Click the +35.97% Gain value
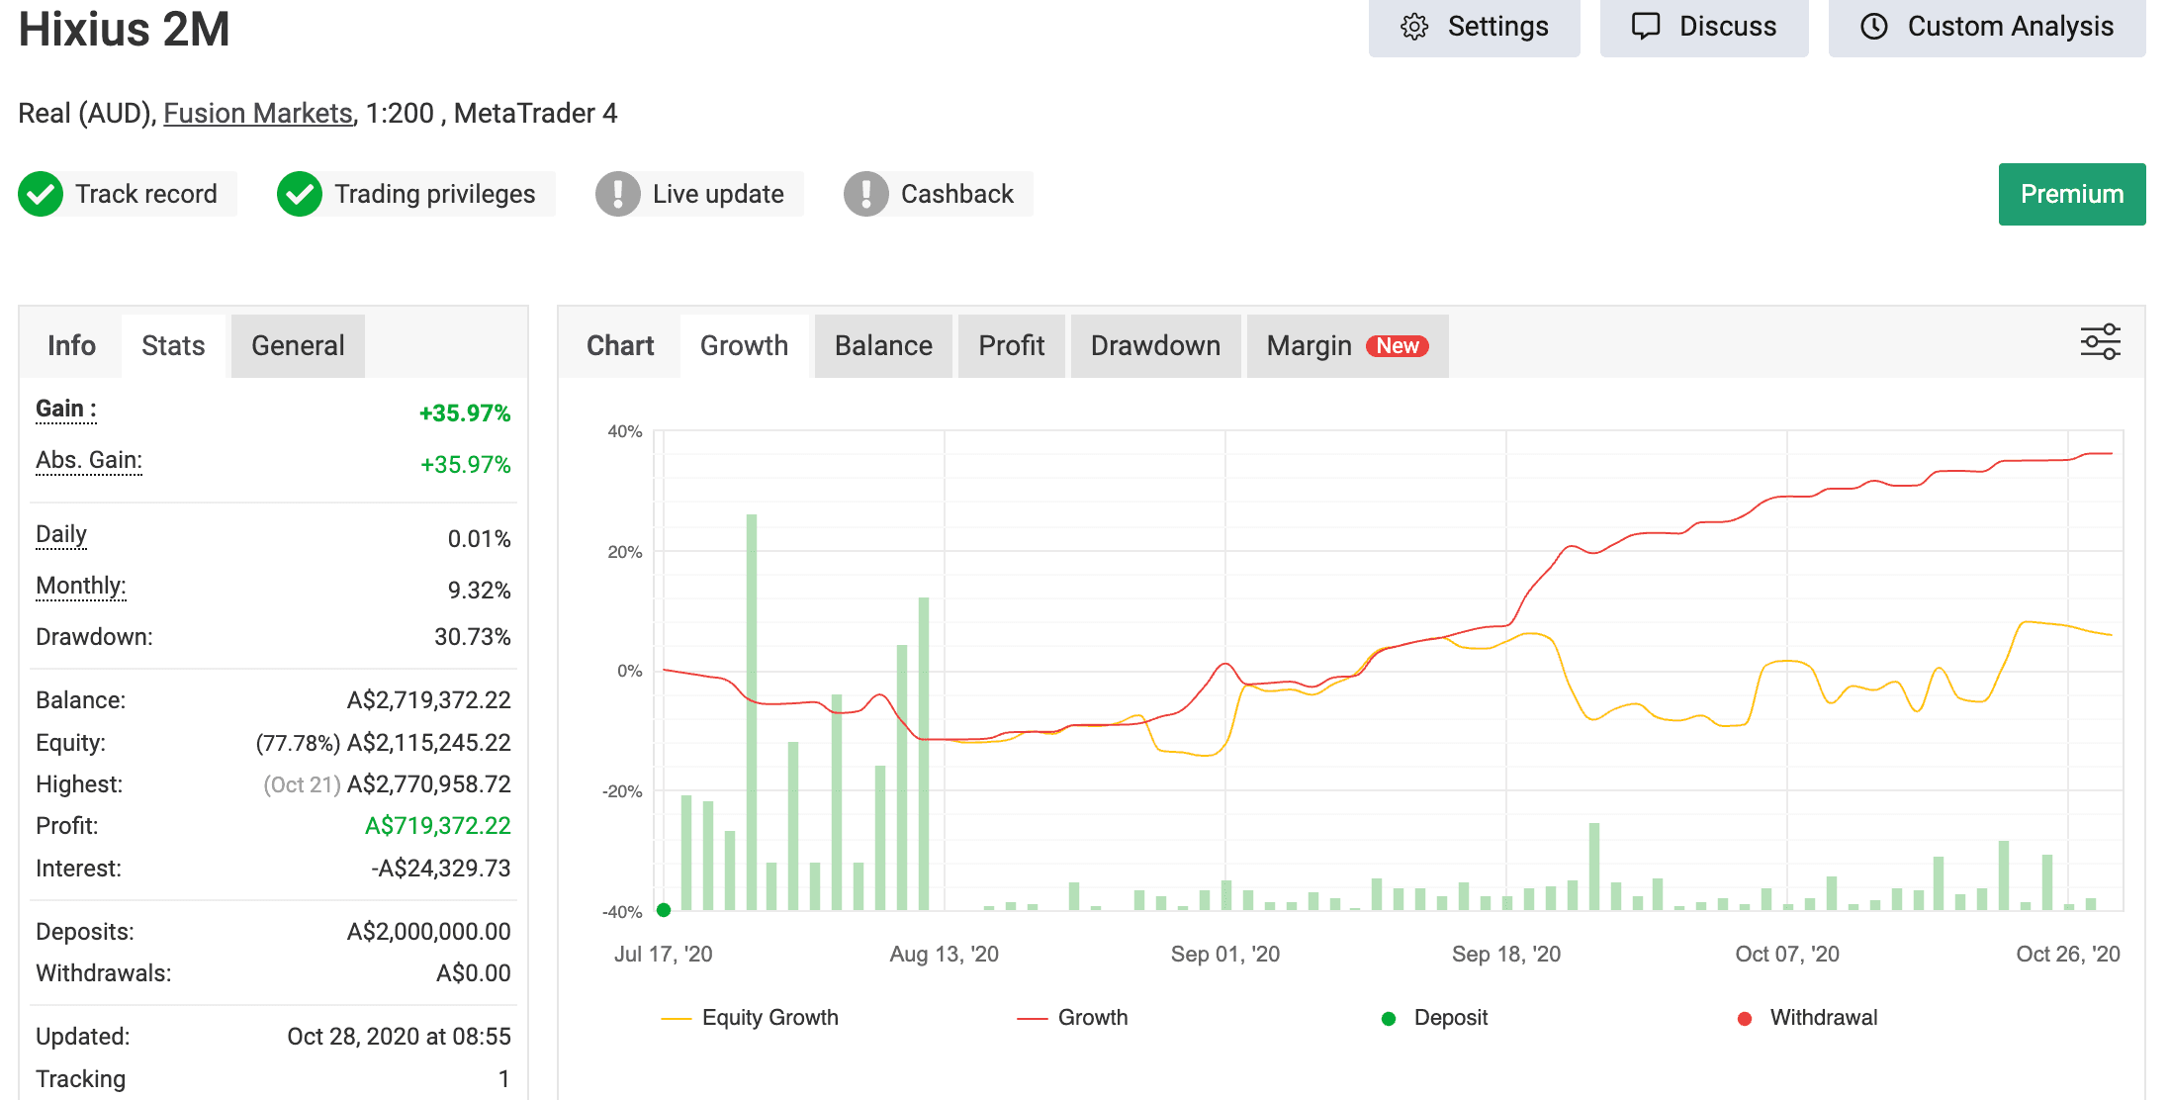This screenshot has height=1100, width=2170. pos(465,413)
